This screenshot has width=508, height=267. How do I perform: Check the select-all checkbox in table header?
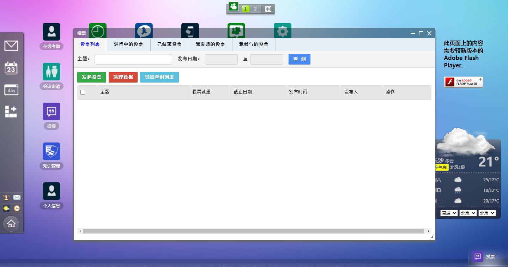[83, 92]
